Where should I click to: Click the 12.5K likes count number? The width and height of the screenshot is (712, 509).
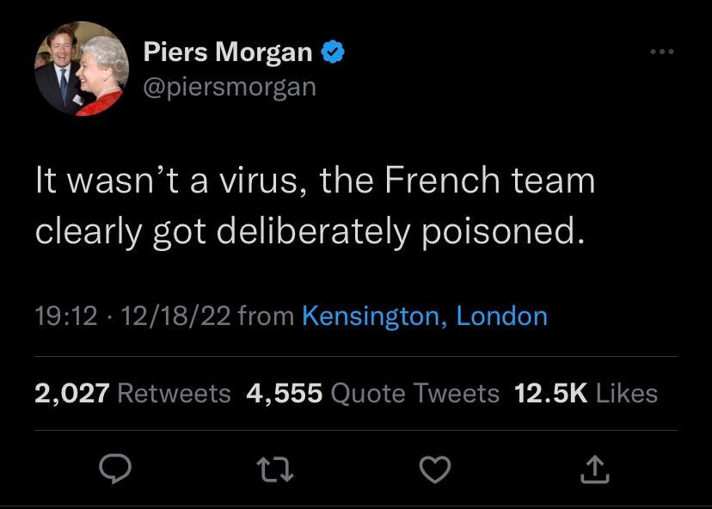coord(550,394)
